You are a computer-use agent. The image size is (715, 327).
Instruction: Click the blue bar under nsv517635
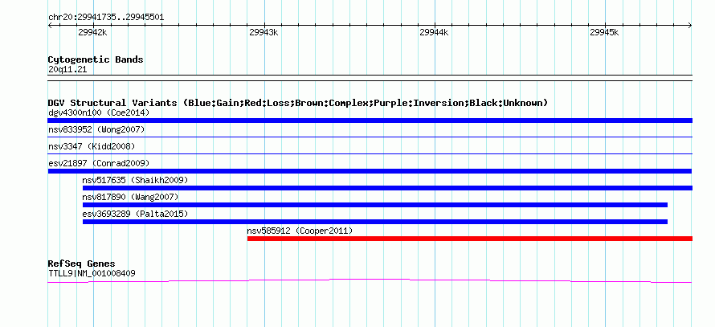pyautogui.click(x=387, y=188)
